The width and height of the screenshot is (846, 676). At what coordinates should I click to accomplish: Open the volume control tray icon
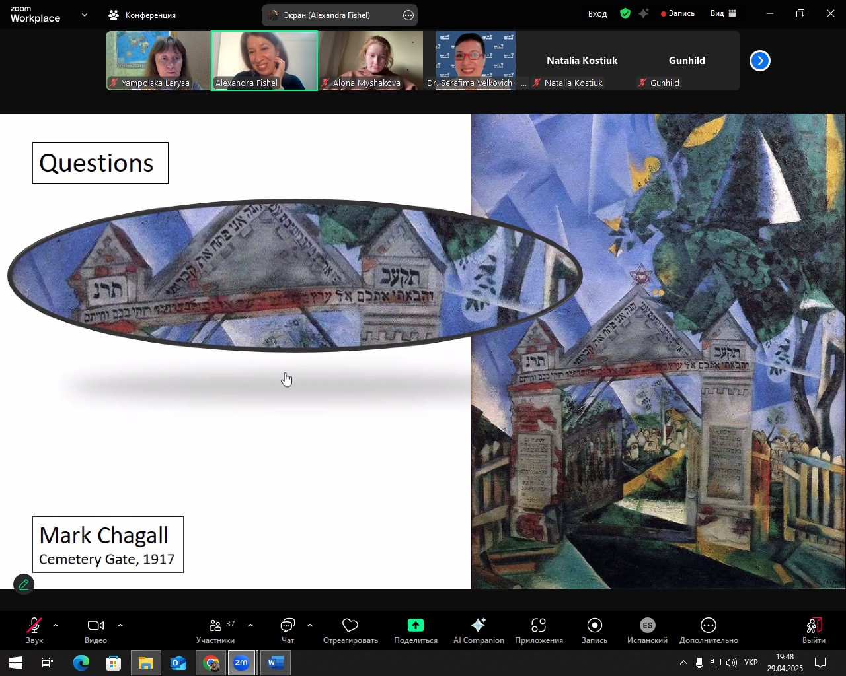[x=732, y=663]
